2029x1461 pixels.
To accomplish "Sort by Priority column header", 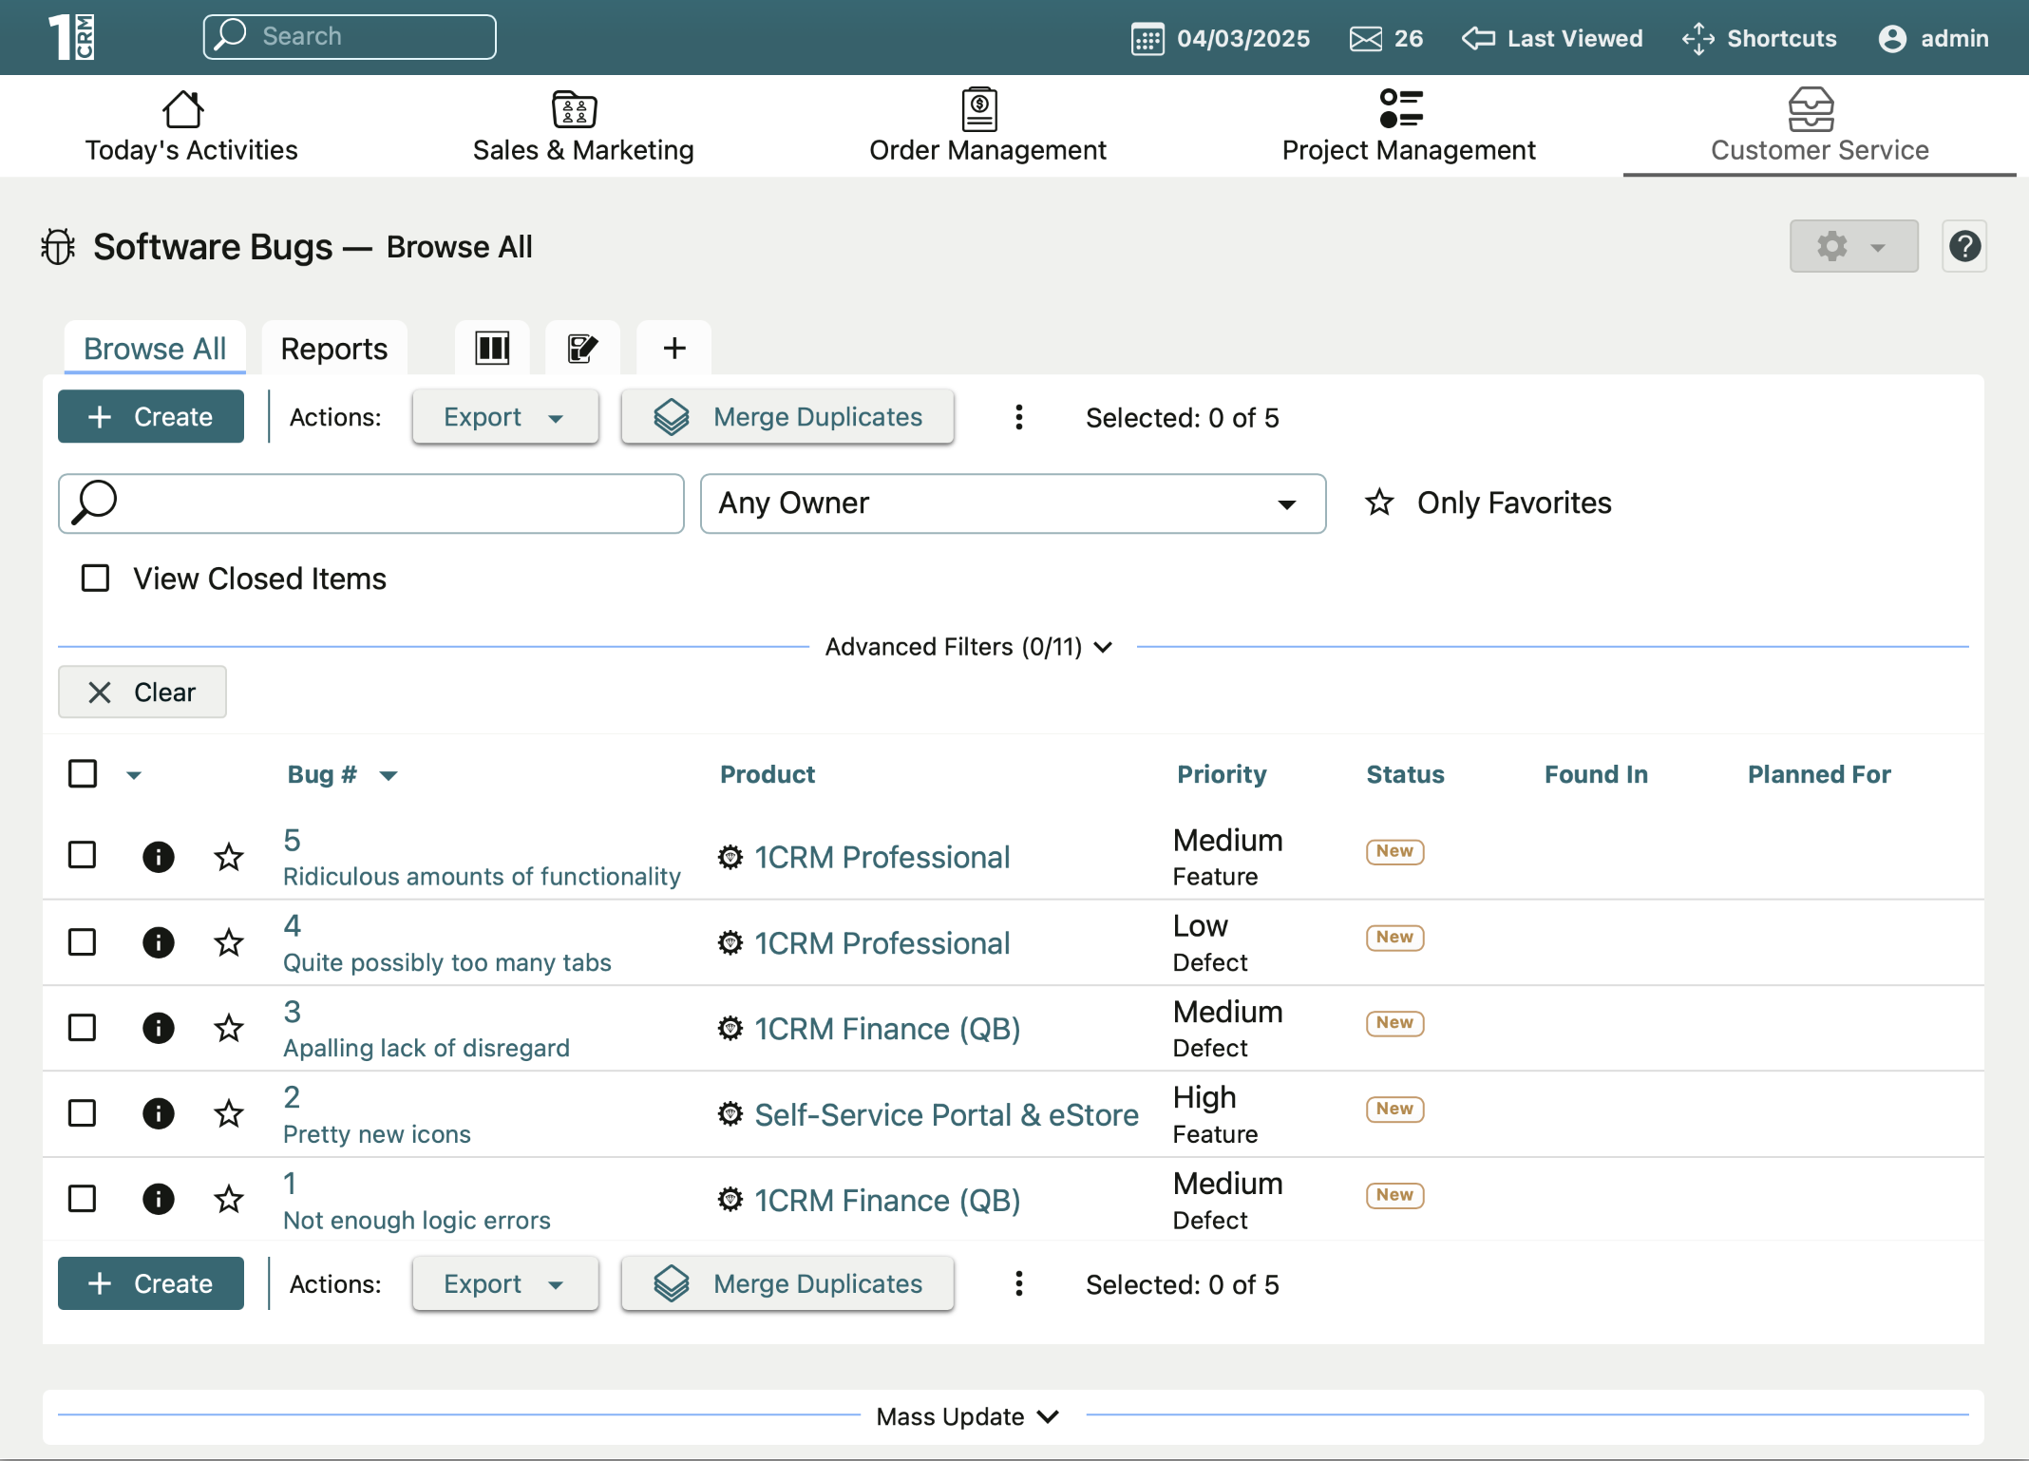I will [x=1222, y=774].
